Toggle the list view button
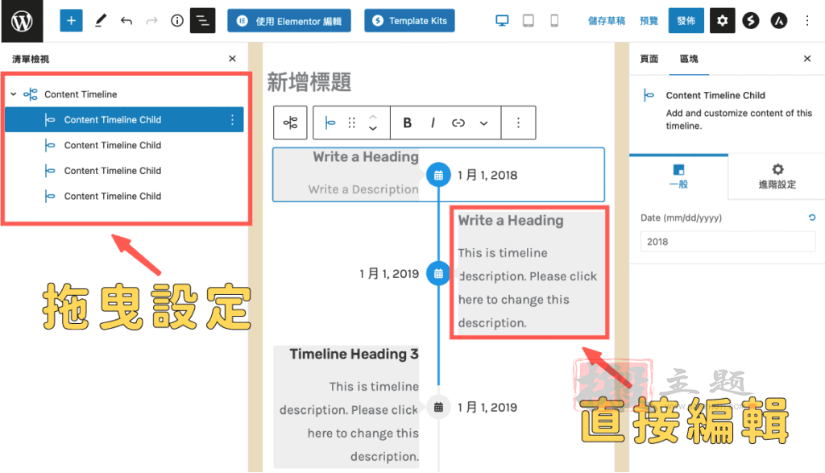This screenshot has height=473, width=825. coord(202,21)
